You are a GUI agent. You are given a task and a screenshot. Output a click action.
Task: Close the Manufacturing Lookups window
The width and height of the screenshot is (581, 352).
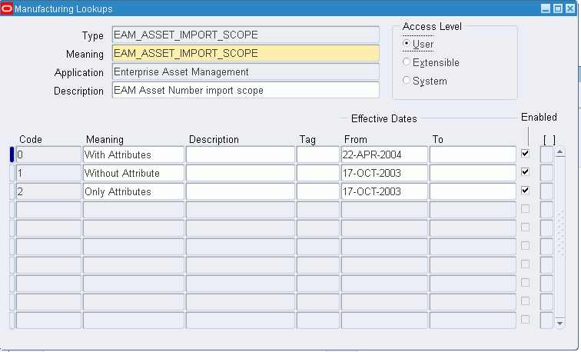570,8
